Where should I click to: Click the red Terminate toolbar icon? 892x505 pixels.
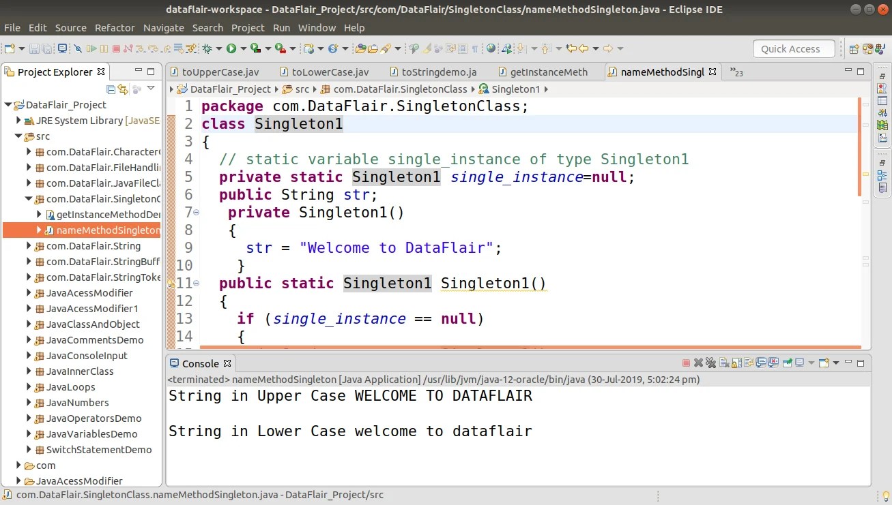(x=116, y=48)
